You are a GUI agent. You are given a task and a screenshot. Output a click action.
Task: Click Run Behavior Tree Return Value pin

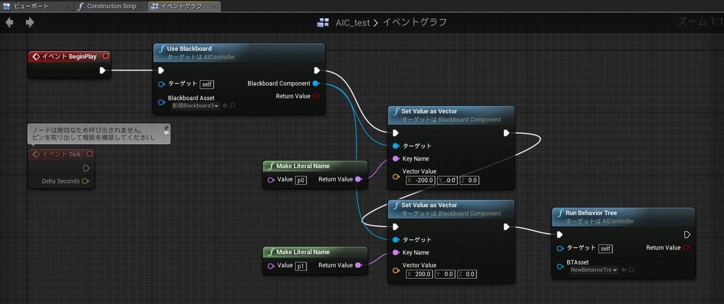pyautogui.click(x=687, y=247)
